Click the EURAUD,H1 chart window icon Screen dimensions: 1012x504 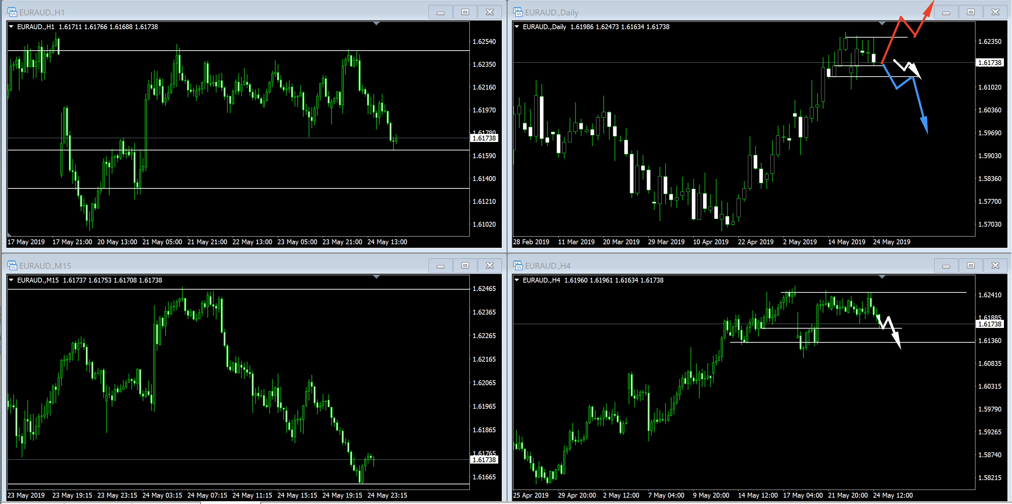(12, 12)
